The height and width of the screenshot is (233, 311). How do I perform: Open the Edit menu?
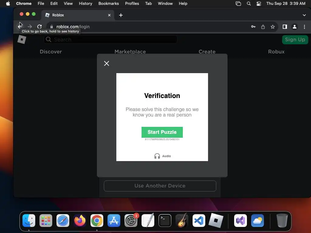pos(54,4)
